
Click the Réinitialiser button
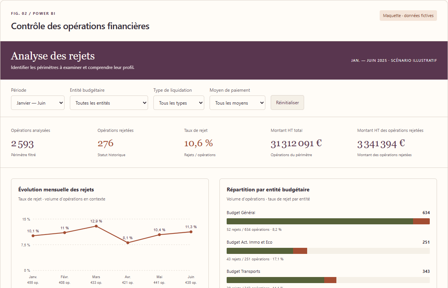[x=287, y=103]
